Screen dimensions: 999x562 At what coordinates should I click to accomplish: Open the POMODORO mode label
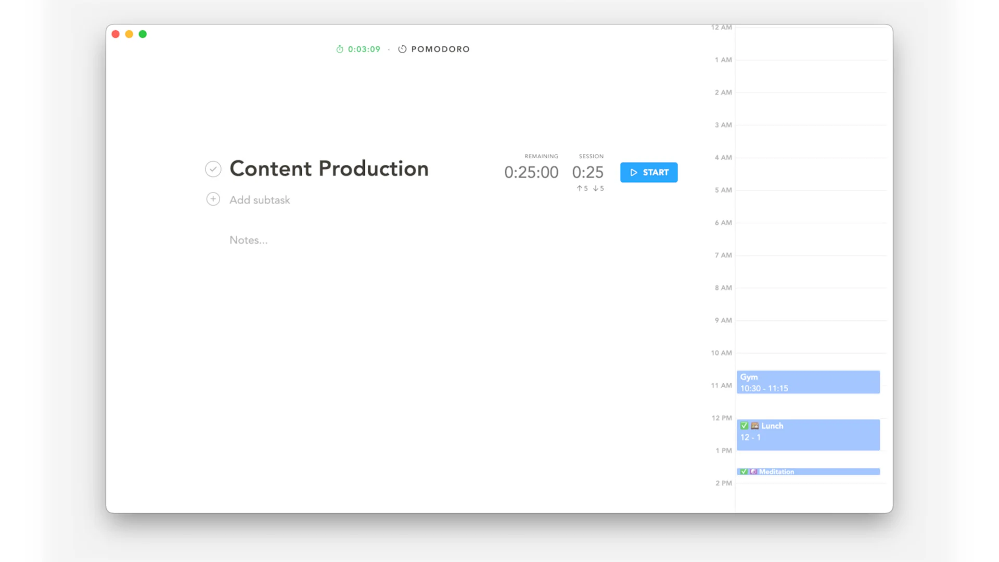[440, 49]
